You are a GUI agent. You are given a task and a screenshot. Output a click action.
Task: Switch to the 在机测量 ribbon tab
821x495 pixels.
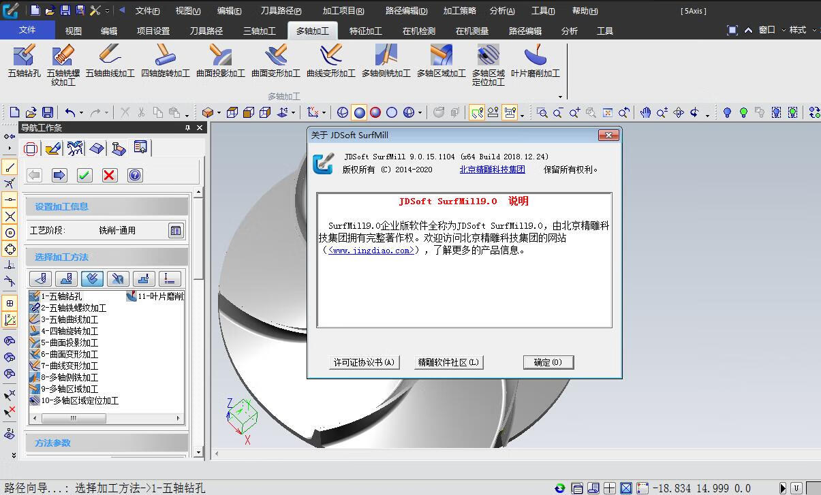(472, 31)
